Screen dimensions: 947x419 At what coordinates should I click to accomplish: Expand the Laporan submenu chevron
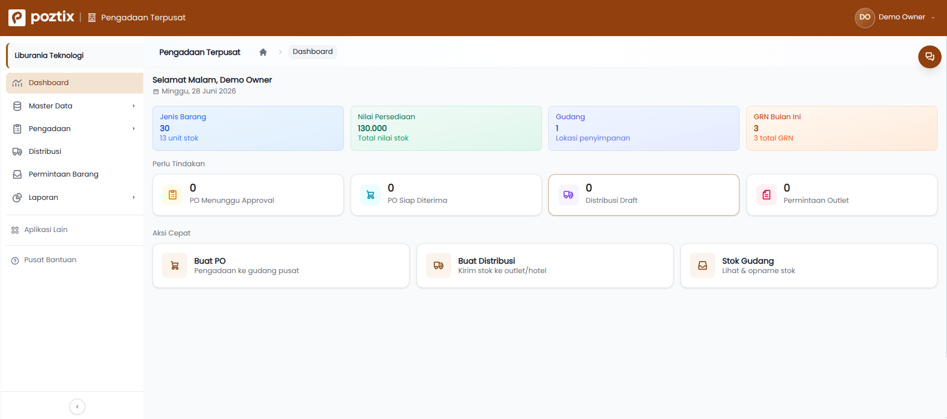click(x=134, y=197)
